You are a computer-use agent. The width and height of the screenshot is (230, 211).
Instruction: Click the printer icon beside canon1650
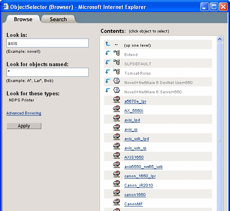(x=117, y=193)
